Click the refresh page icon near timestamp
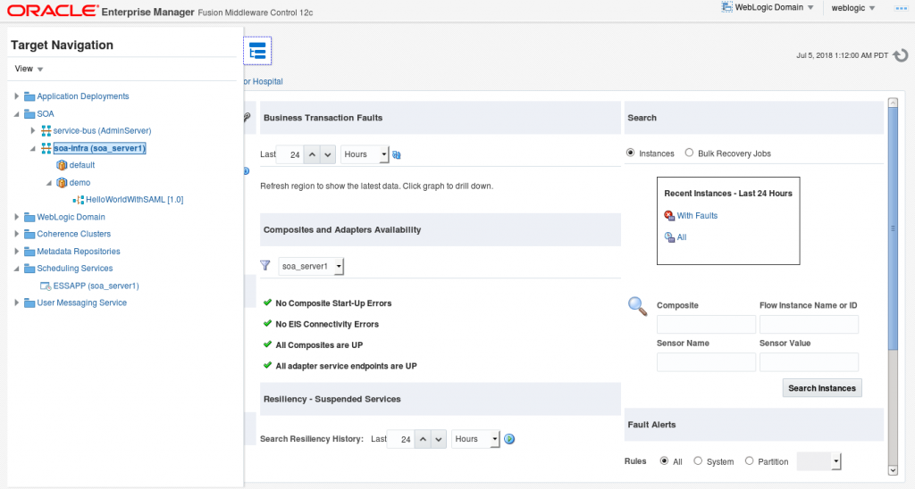Image resolution: width=915 pixels, height=489 pixels. pos(901,55)
